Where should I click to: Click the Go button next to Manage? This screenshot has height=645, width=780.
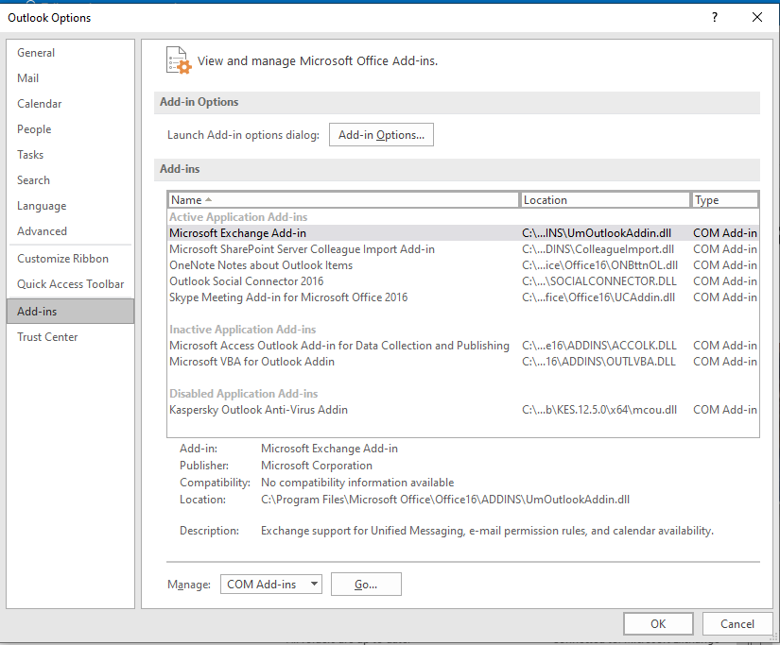coord(366,585)
